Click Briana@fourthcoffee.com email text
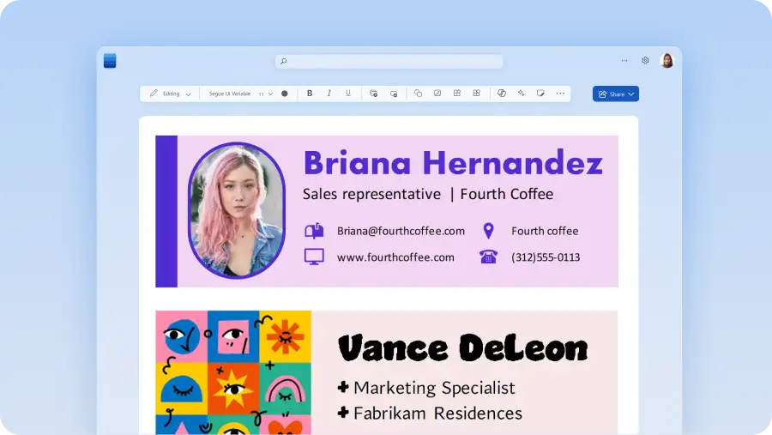The image size is (772, 435). pos(401,231)
